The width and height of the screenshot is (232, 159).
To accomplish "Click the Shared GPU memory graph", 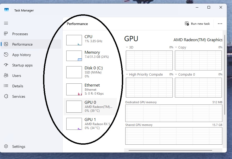I will [x=174, y=136].
